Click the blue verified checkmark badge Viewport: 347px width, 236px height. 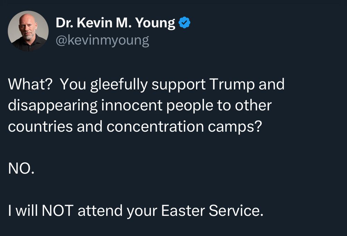pos(184,23)
